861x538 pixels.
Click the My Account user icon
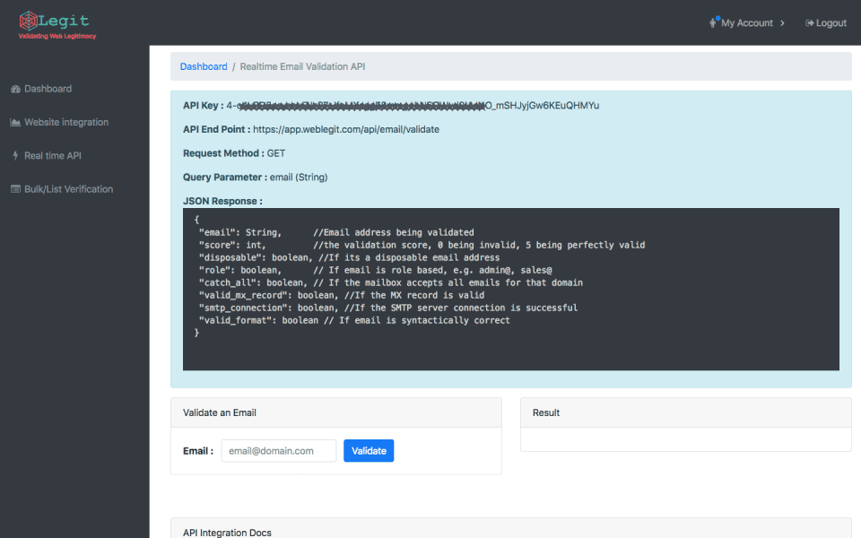click(x=714, y=22)
